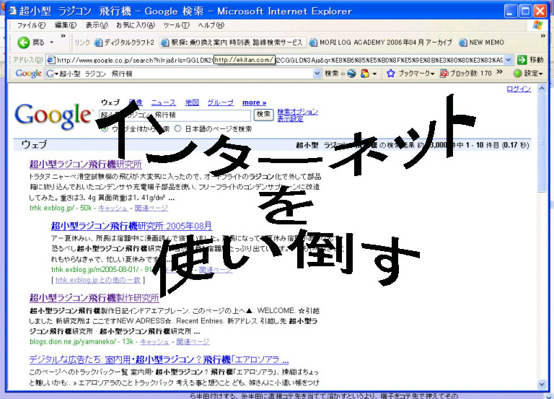The image size is (554, 399).
Task: Click the アドレス(D) address label
Action: (27, 60)
